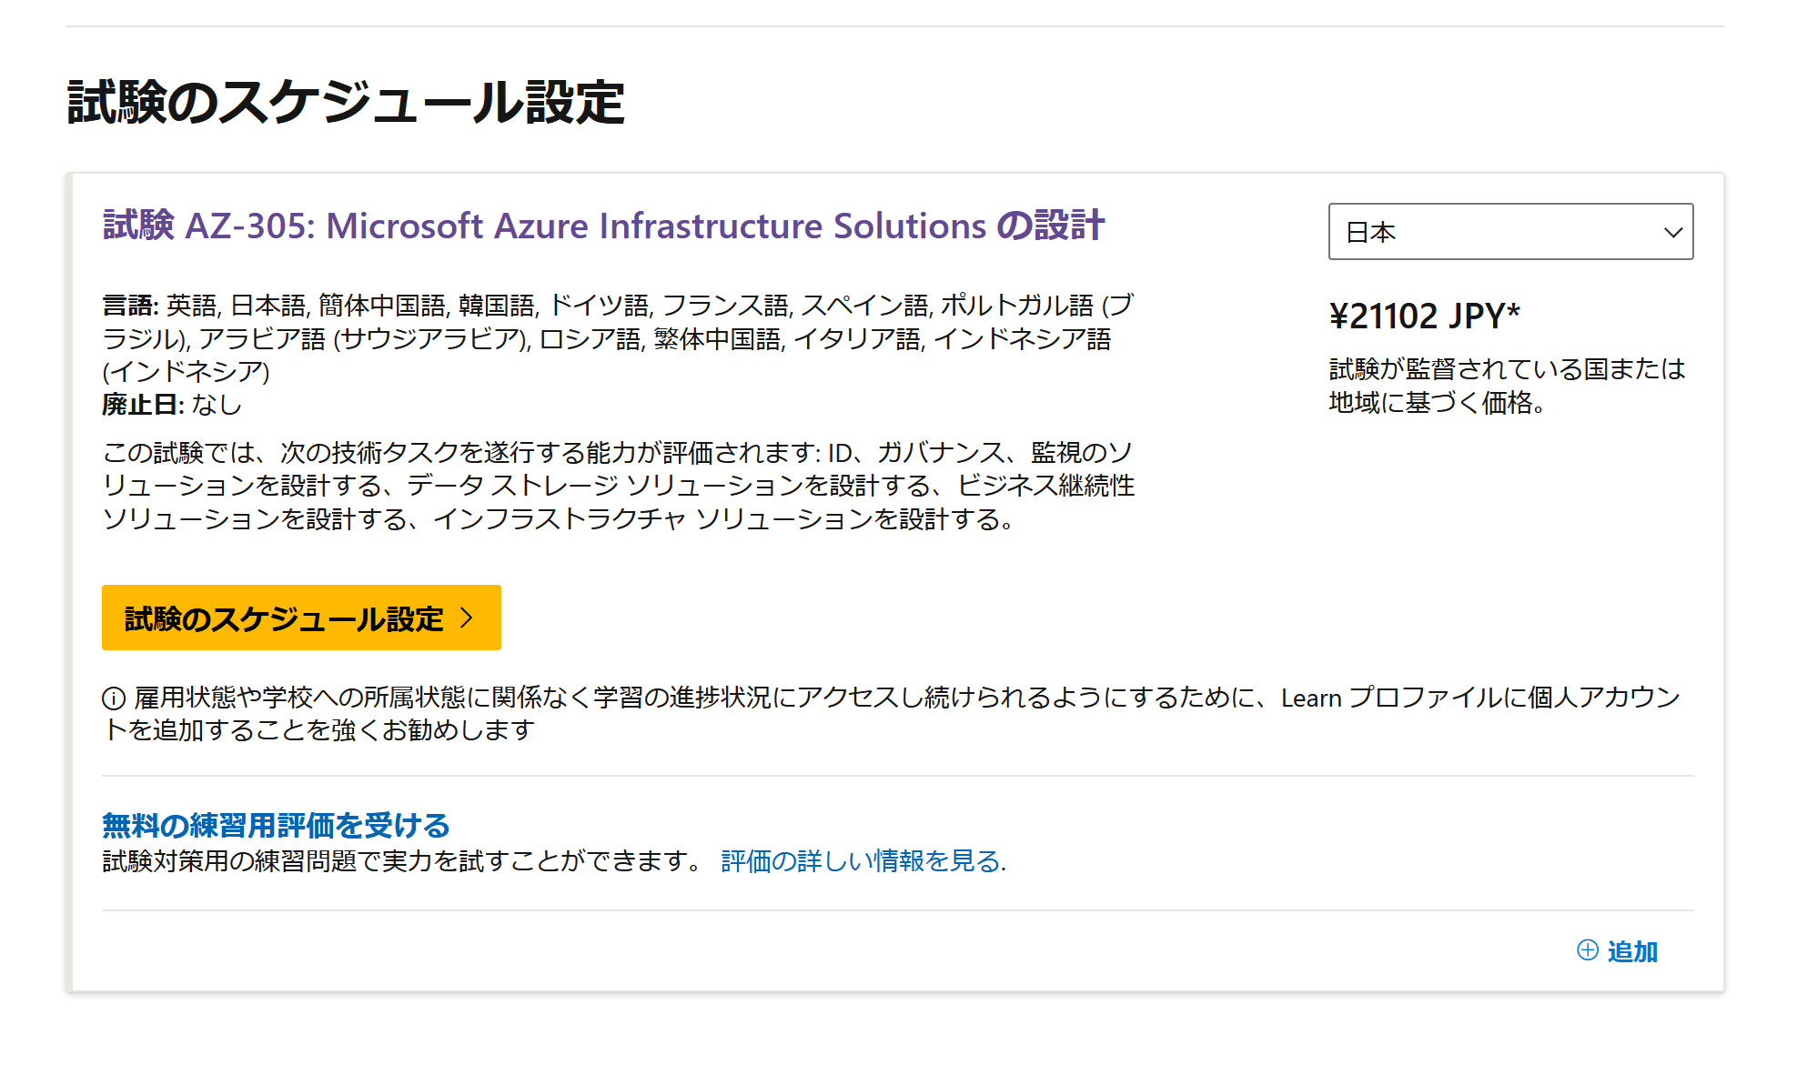Click the 廃止日: なし text
Screen dimensions: 1817x1075
[x=172, y=405]
